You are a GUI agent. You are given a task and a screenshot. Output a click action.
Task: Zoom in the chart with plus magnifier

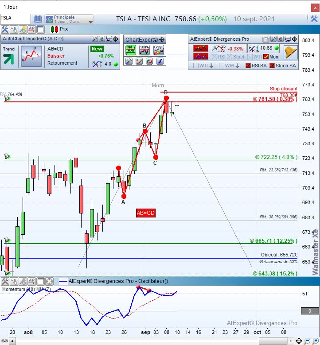click(x=316, y=341)
